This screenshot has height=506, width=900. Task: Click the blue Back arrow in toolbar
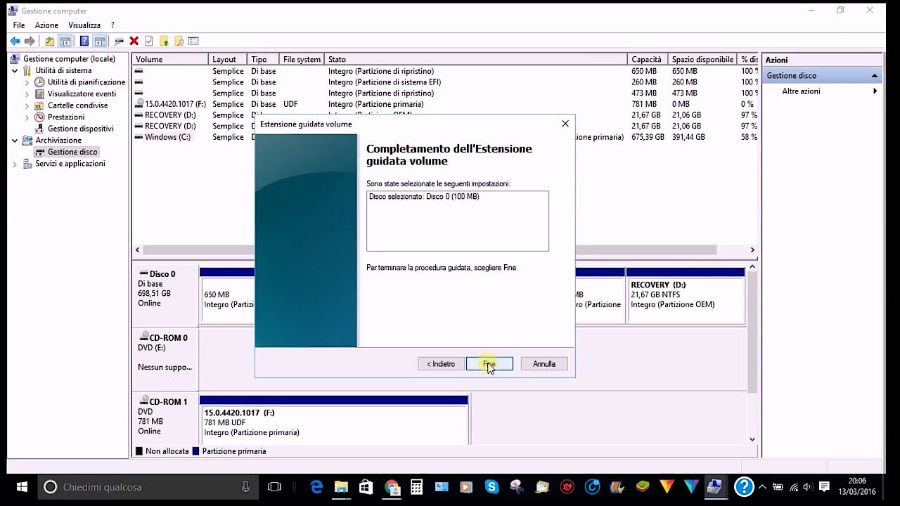[x=15, y=41]
